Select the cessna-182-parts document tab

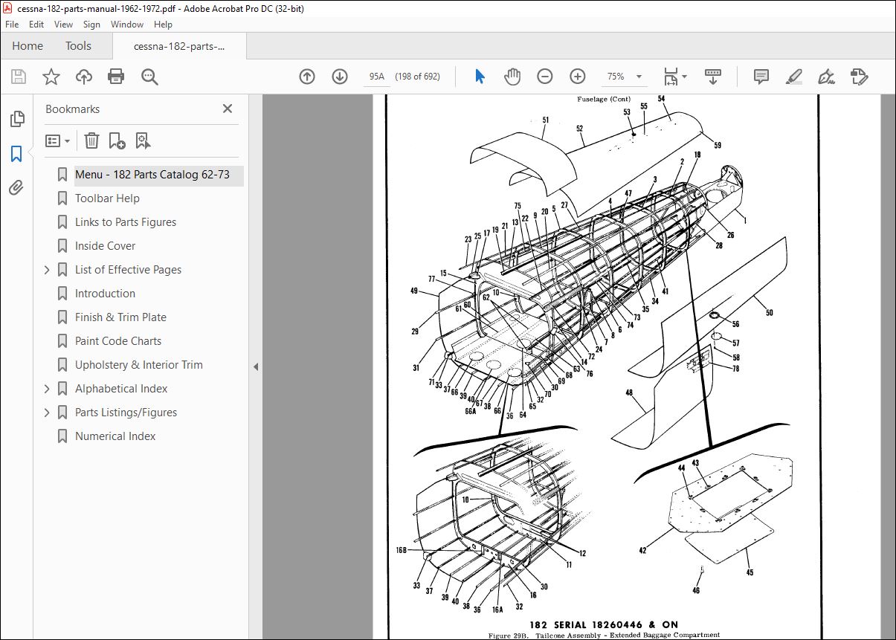coord(178,46)
